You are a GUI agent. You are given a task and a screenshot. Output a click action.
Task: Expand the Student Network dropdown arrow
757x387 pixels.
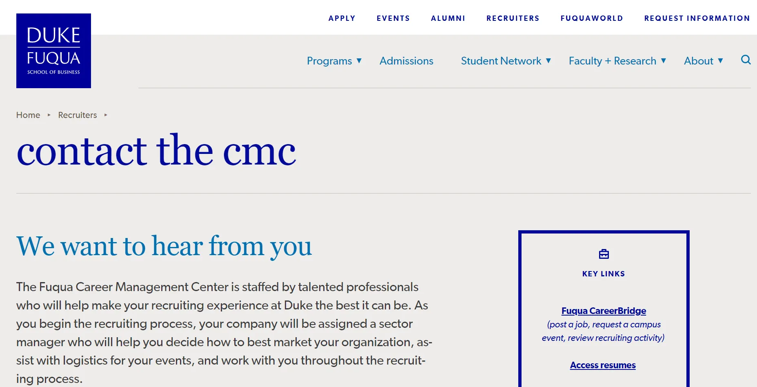point(548,61)
